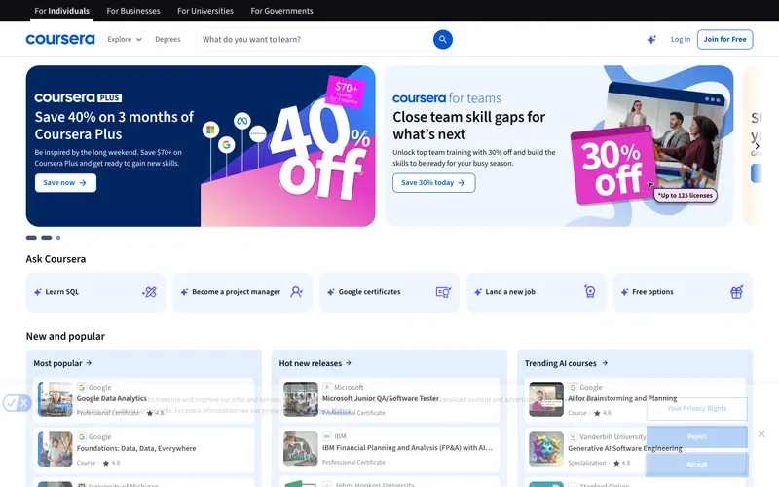Accept cookies with the Accept button
This screenshot has height=487, width=779.
tap(696, 465)
